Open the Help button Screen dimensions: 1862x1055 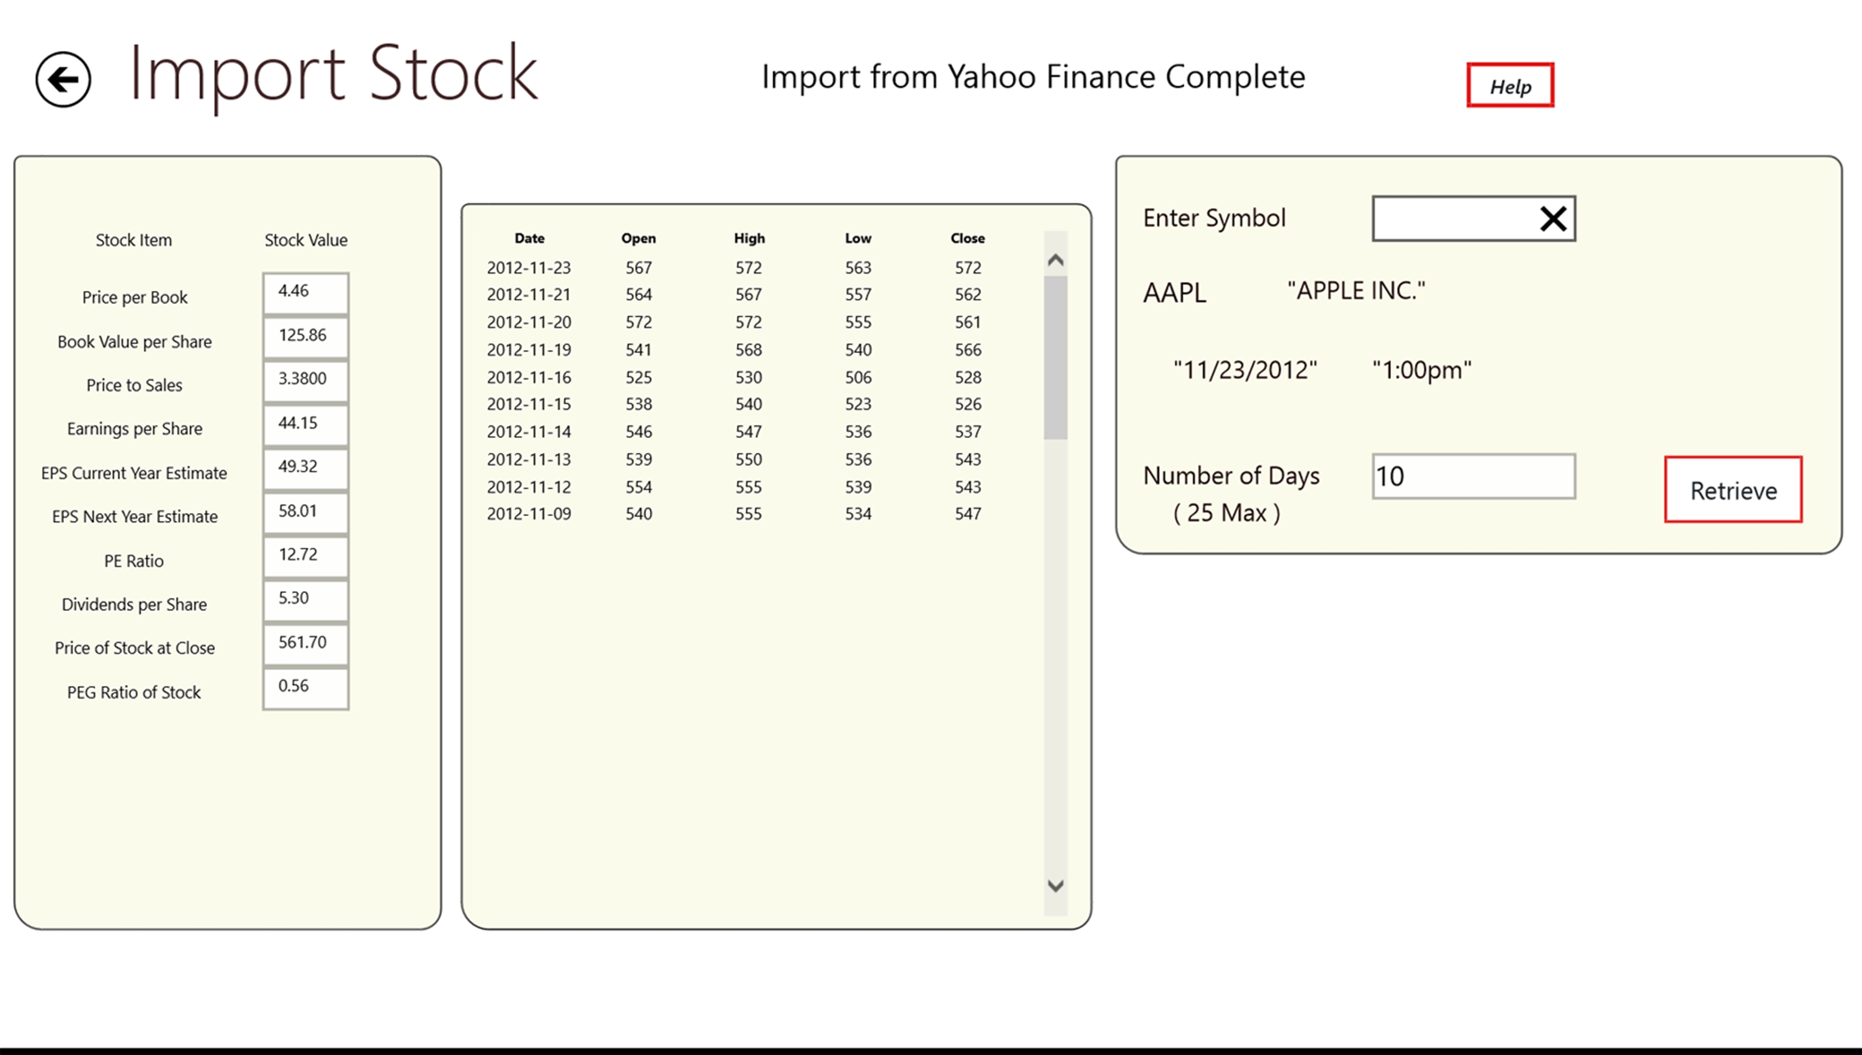click(1509, 86)
